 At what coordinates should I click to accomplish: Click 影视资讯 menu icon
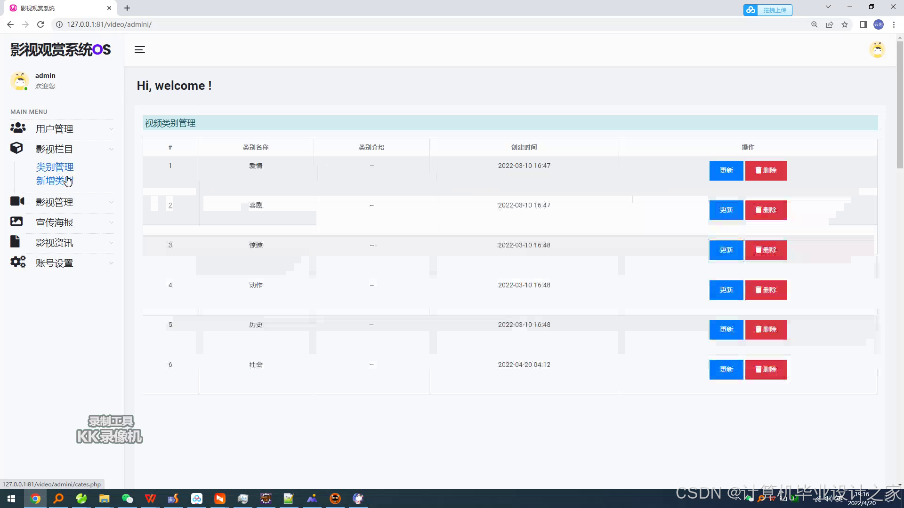point(17,242)
